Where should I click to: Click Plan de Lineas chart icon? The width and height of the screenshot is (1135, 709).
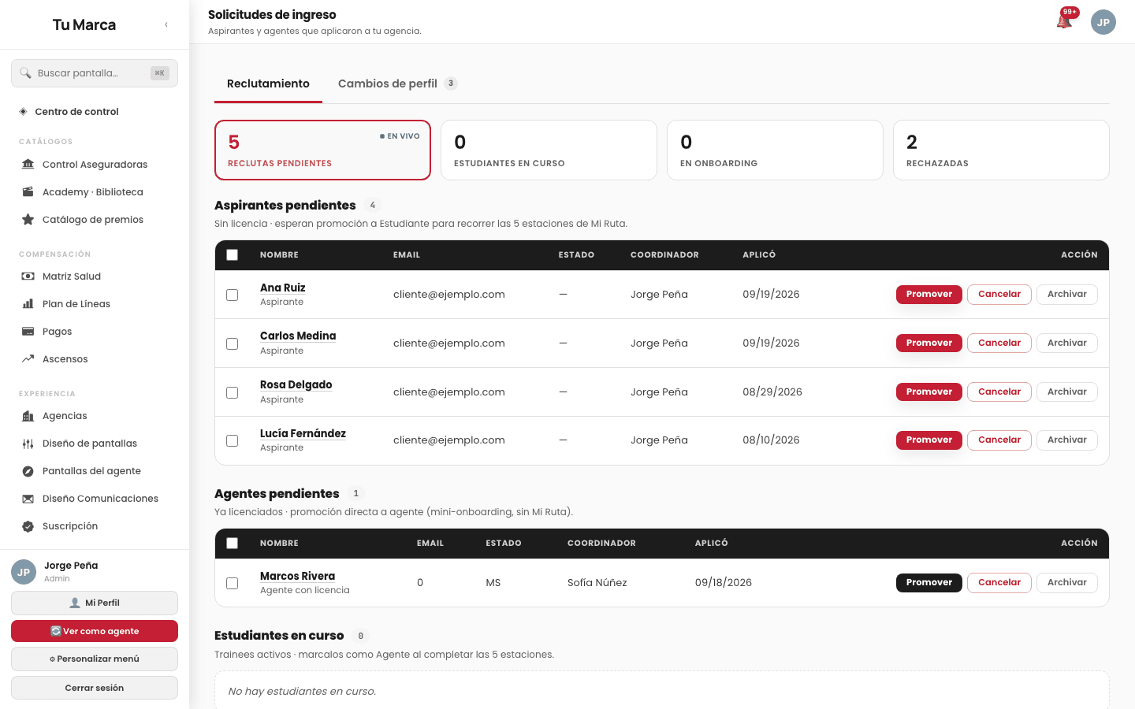pyautogui.click(x=28, y=304)
